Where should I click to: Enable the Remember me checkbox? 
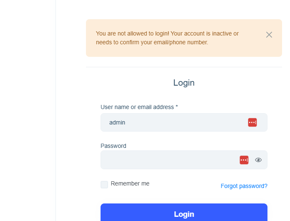(104, 184)
